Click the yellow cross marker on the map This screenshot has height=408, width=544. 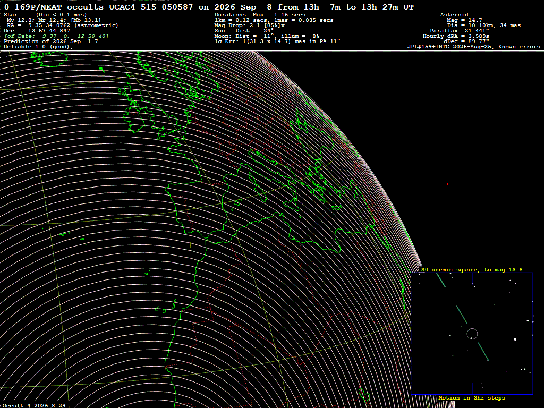[191, 245]
